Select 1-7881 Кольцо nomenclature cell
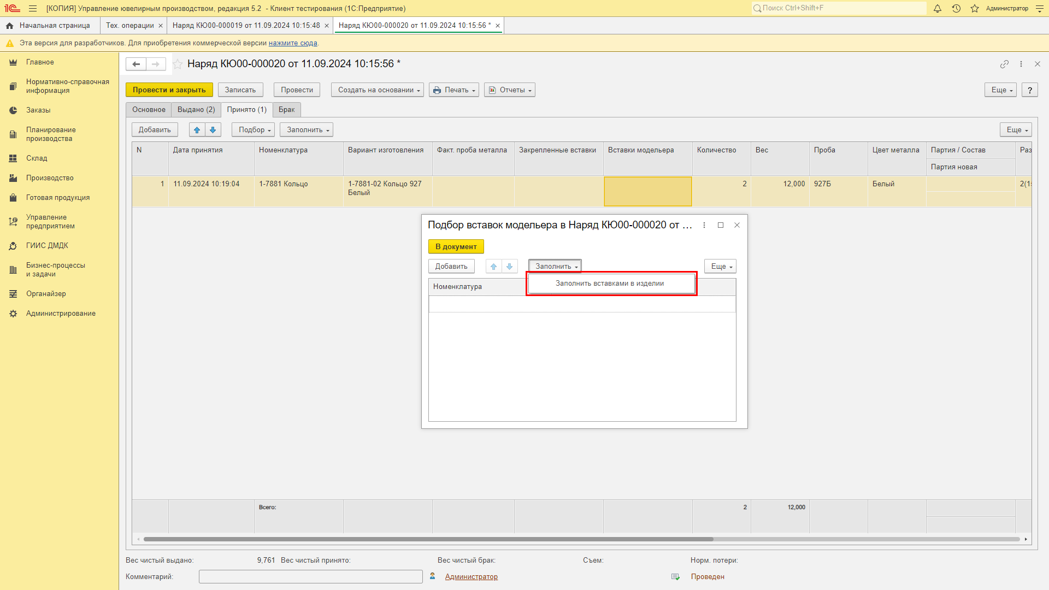This screenshot has height=590, width=1049. point(299,191)
